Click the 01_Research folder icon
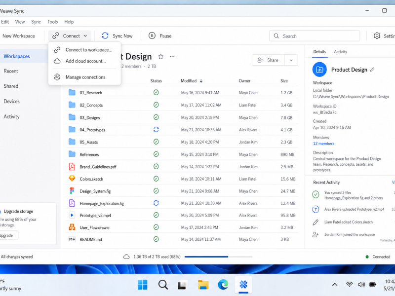This screenshot has height=296, width=395. point(72,92)
